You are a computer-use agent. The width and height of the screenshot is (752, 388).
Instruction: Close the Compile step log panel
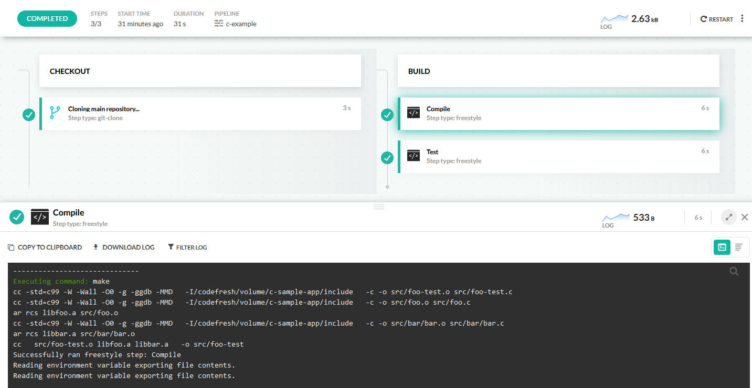(x=745, y=217)
